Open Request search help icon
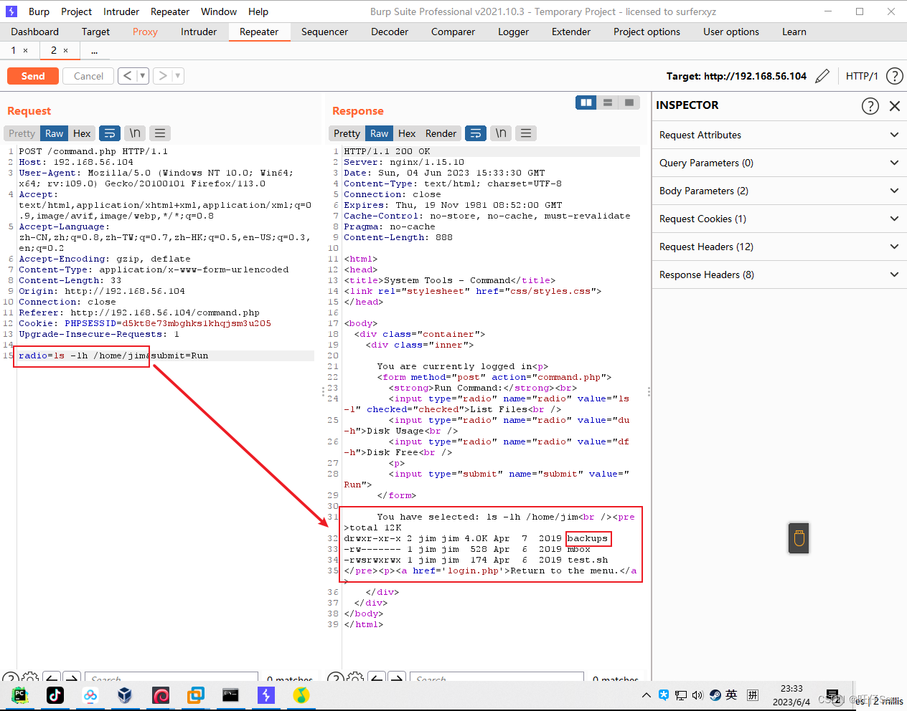Viewport: 907px width, 711px height. [x=10, y=677]
